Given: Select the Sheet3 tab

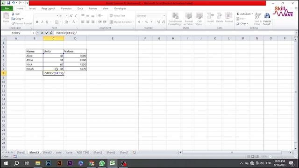Looking at the screenshot, I should pyautogui.click(x=47, y=153).
